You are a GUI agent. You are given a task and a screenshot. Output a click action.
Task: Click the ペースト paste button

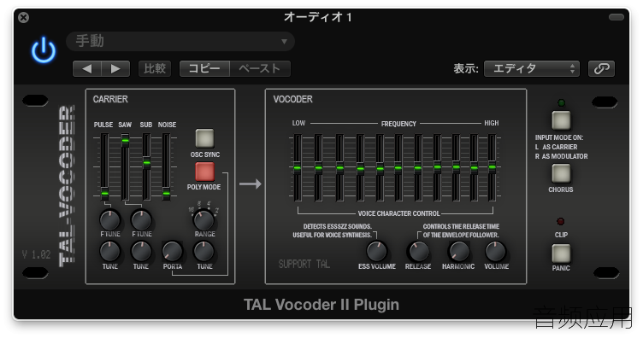(260, 69)
